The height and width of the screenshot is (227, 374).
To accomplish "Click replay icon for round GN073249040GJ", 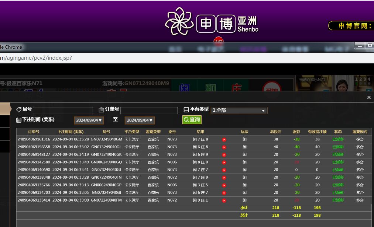I will pyautogui.click(x=224, y=170).
